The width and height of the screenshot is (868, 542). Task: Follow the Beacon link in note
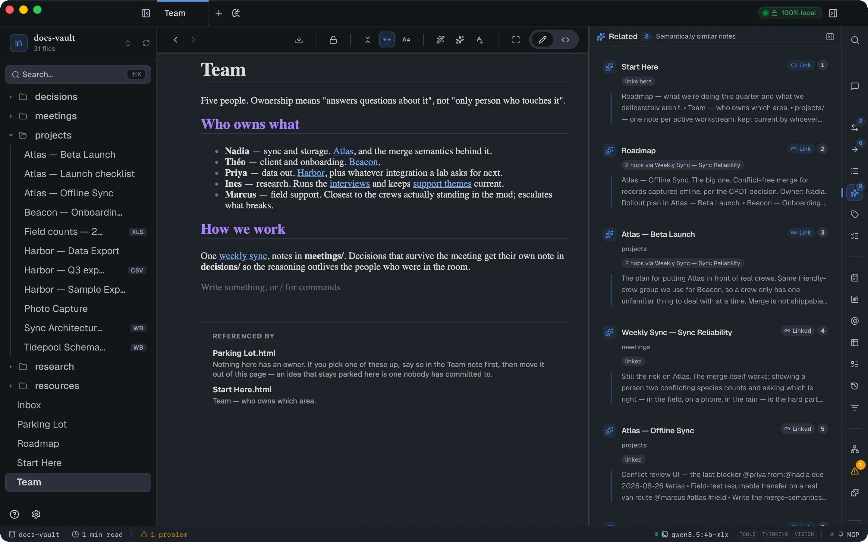363,162
